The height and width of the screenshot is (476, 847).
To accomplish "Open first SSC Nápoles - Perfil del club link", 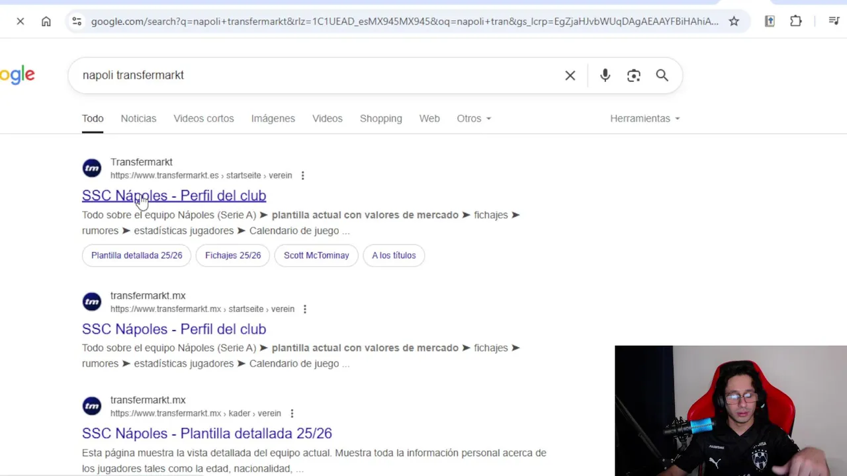I will coord(174,196).
